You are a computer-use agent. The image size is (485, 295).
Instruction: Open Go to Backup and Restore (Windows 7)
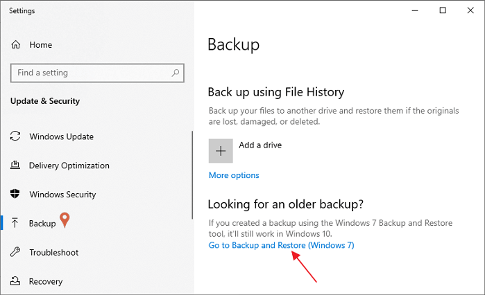281,246
